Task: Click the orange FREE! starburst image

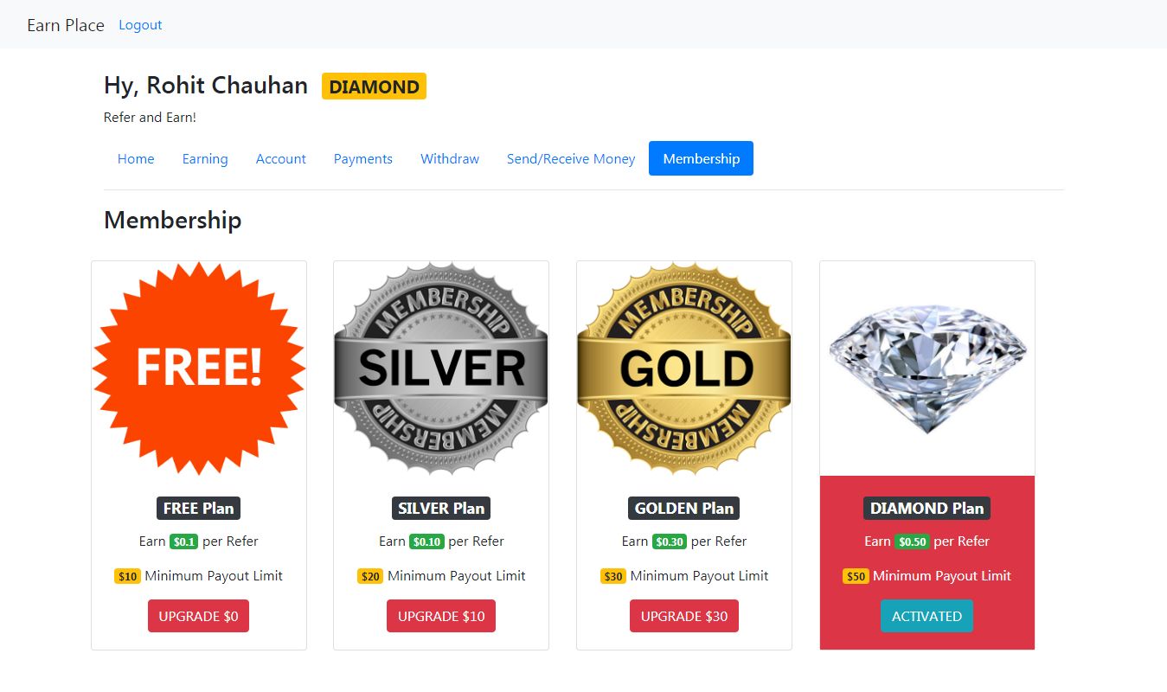Action: pos(199,368)
